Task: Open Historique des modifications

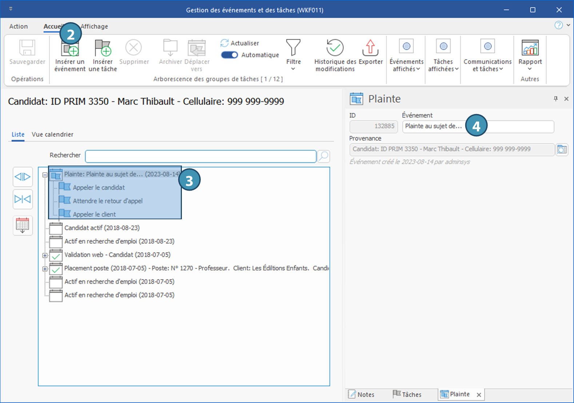Action: tap(335, 48)
